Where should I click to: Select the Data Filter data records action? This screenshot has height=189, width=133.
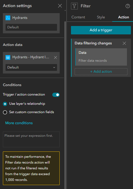(x=101, y=57)
